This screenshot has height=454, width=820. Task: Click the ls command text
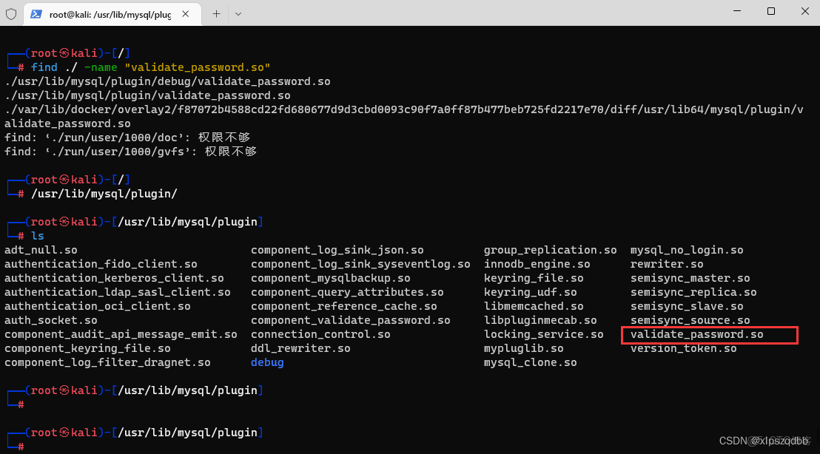38,236
